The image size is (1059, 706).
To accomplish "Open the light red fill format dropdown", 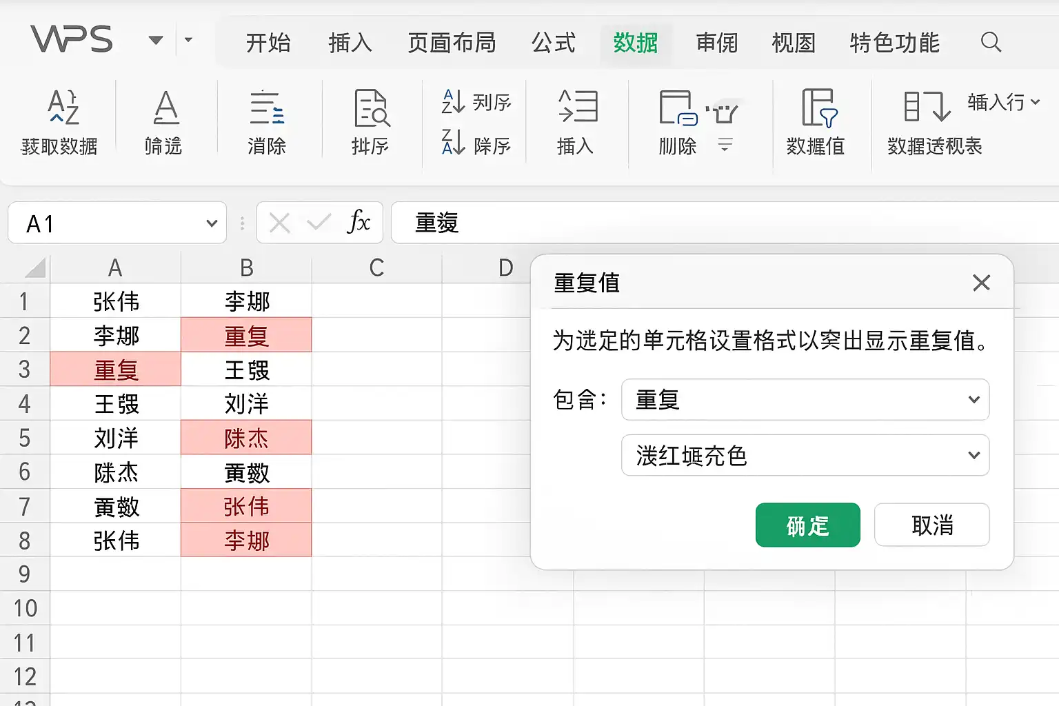I will point(805,455).
